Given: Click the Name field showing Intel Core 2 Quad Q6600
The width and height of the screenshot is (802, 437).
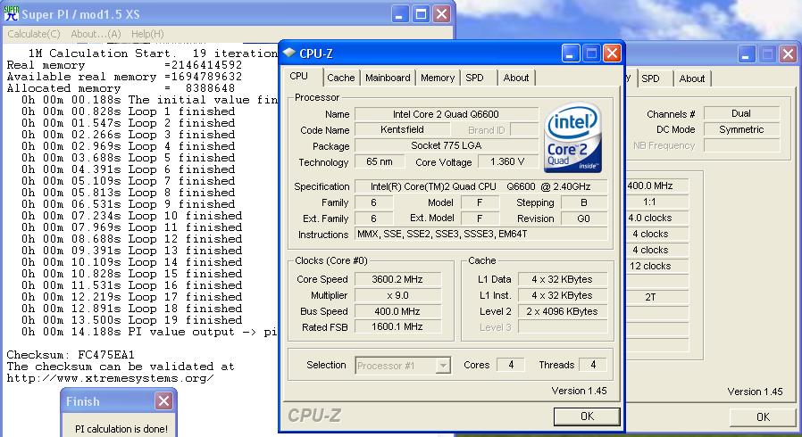Looking at the screenshot, I should (446, 114).
